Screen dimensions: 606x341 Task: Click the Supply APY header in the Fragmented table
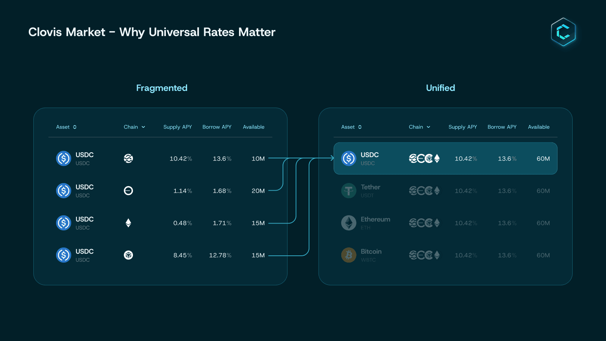[178, 127]
